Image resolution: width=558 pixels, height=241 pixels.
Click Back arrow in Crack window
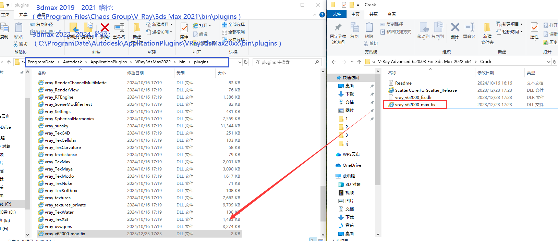[334, 62]
